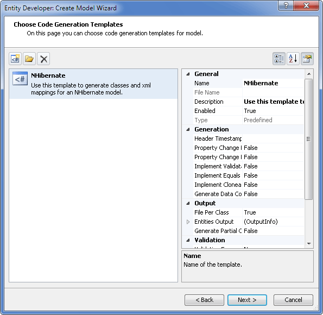Cancel the Create Model Wizard
The width and height of the screenshot is (323, 315).
(293, 300)
